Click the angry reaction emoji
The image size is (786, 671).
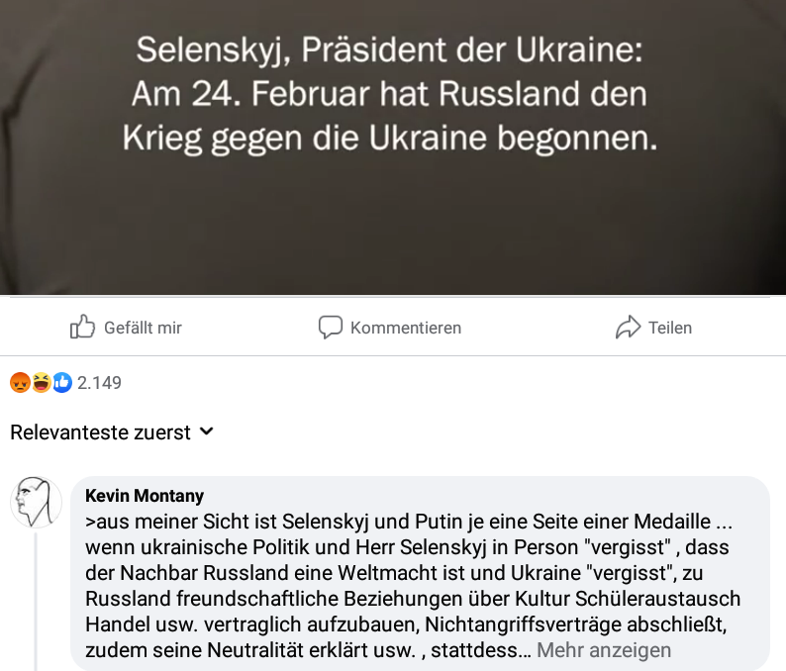tap(20, 383)
